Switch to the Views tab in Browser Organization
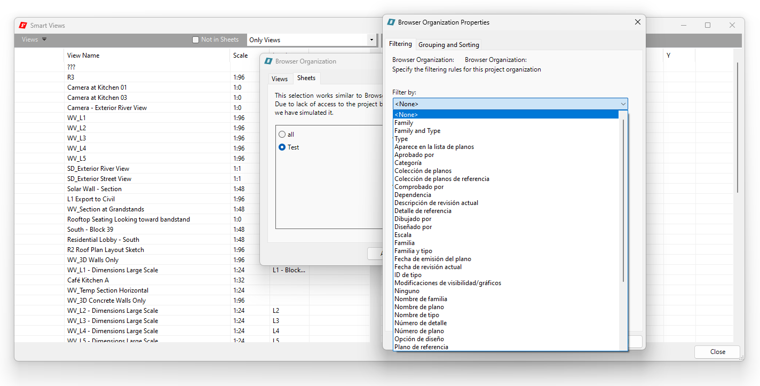This screenshot has width=760, height=386. 280,79
